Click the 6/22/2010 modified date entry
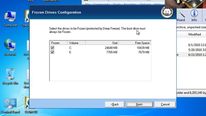 point(197,55)
